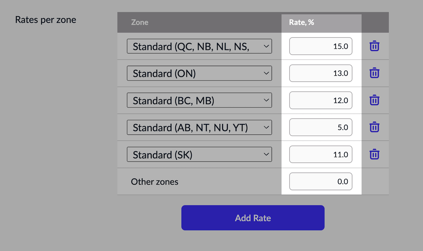The width and height of the screenshot is (423, 251).
Task: Delete the Standard (AB, NT, NU, YT) row
Action: coord(374,127)
